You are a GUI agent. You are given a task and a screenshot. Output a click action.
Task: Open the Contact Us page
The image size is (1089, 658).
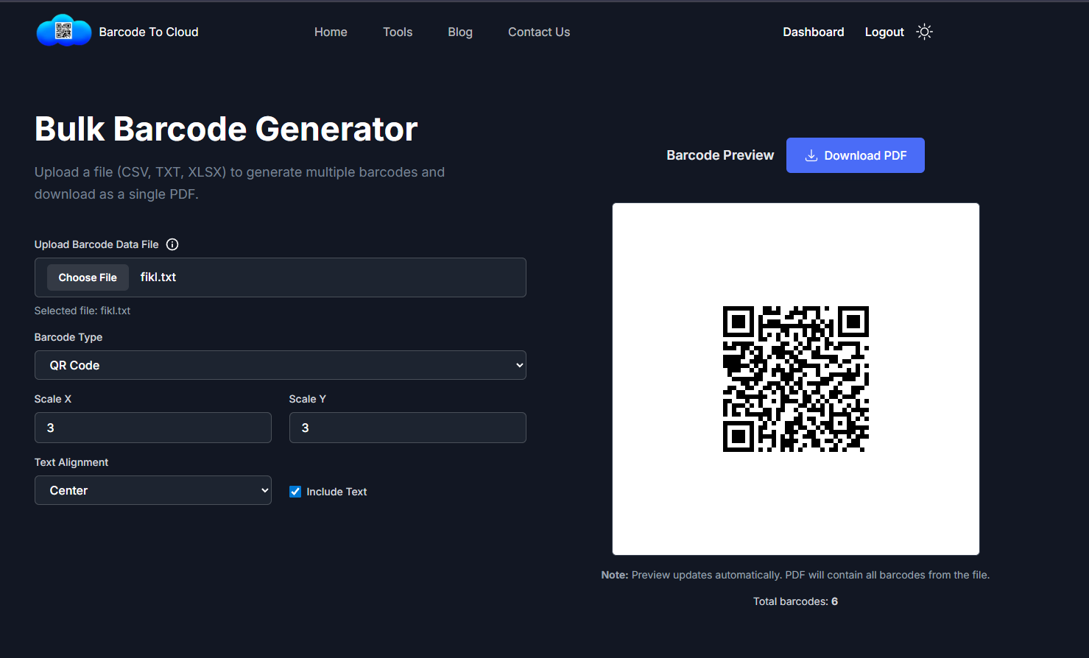pyautogui.click(x=538, y=32)
